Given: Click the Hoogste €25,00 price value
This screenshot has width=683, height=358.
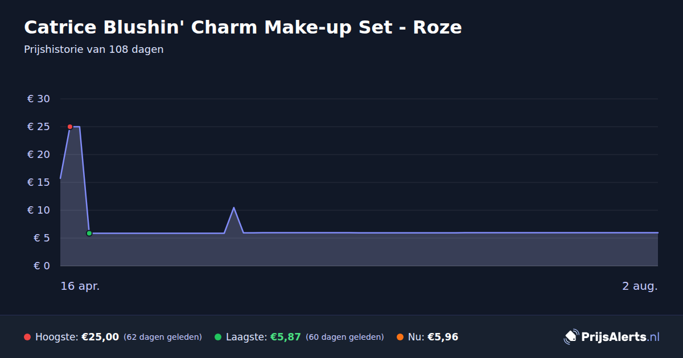Looking at the screenshot, I should point(100,337).
